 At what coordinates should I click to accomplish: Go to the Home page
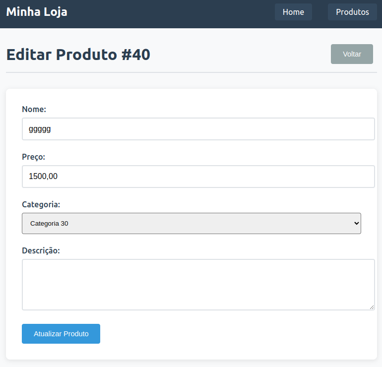293,12
